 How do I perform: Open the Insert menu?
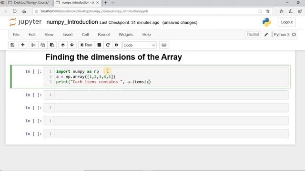pos(68,35)
